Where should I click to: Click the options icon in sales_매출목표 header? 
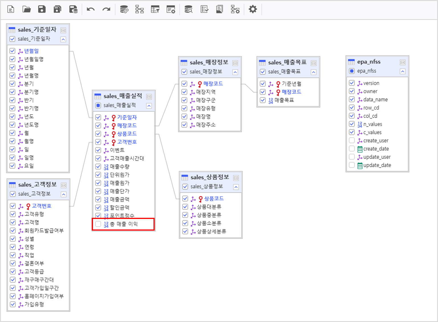click(x=314, y=63)
